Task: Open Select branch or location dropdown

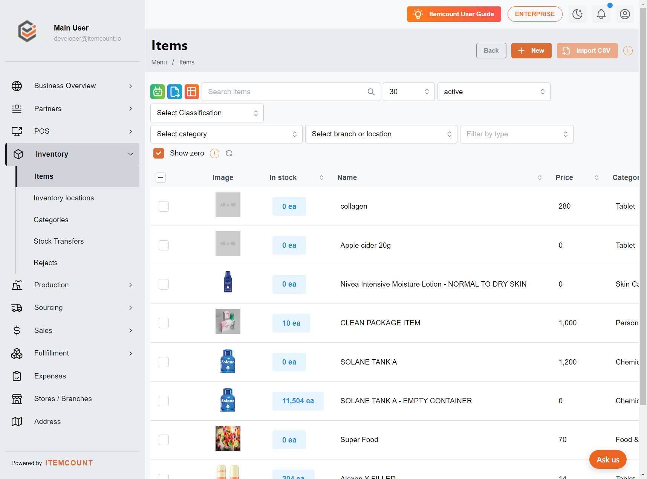Action: [x=381, y=134]
